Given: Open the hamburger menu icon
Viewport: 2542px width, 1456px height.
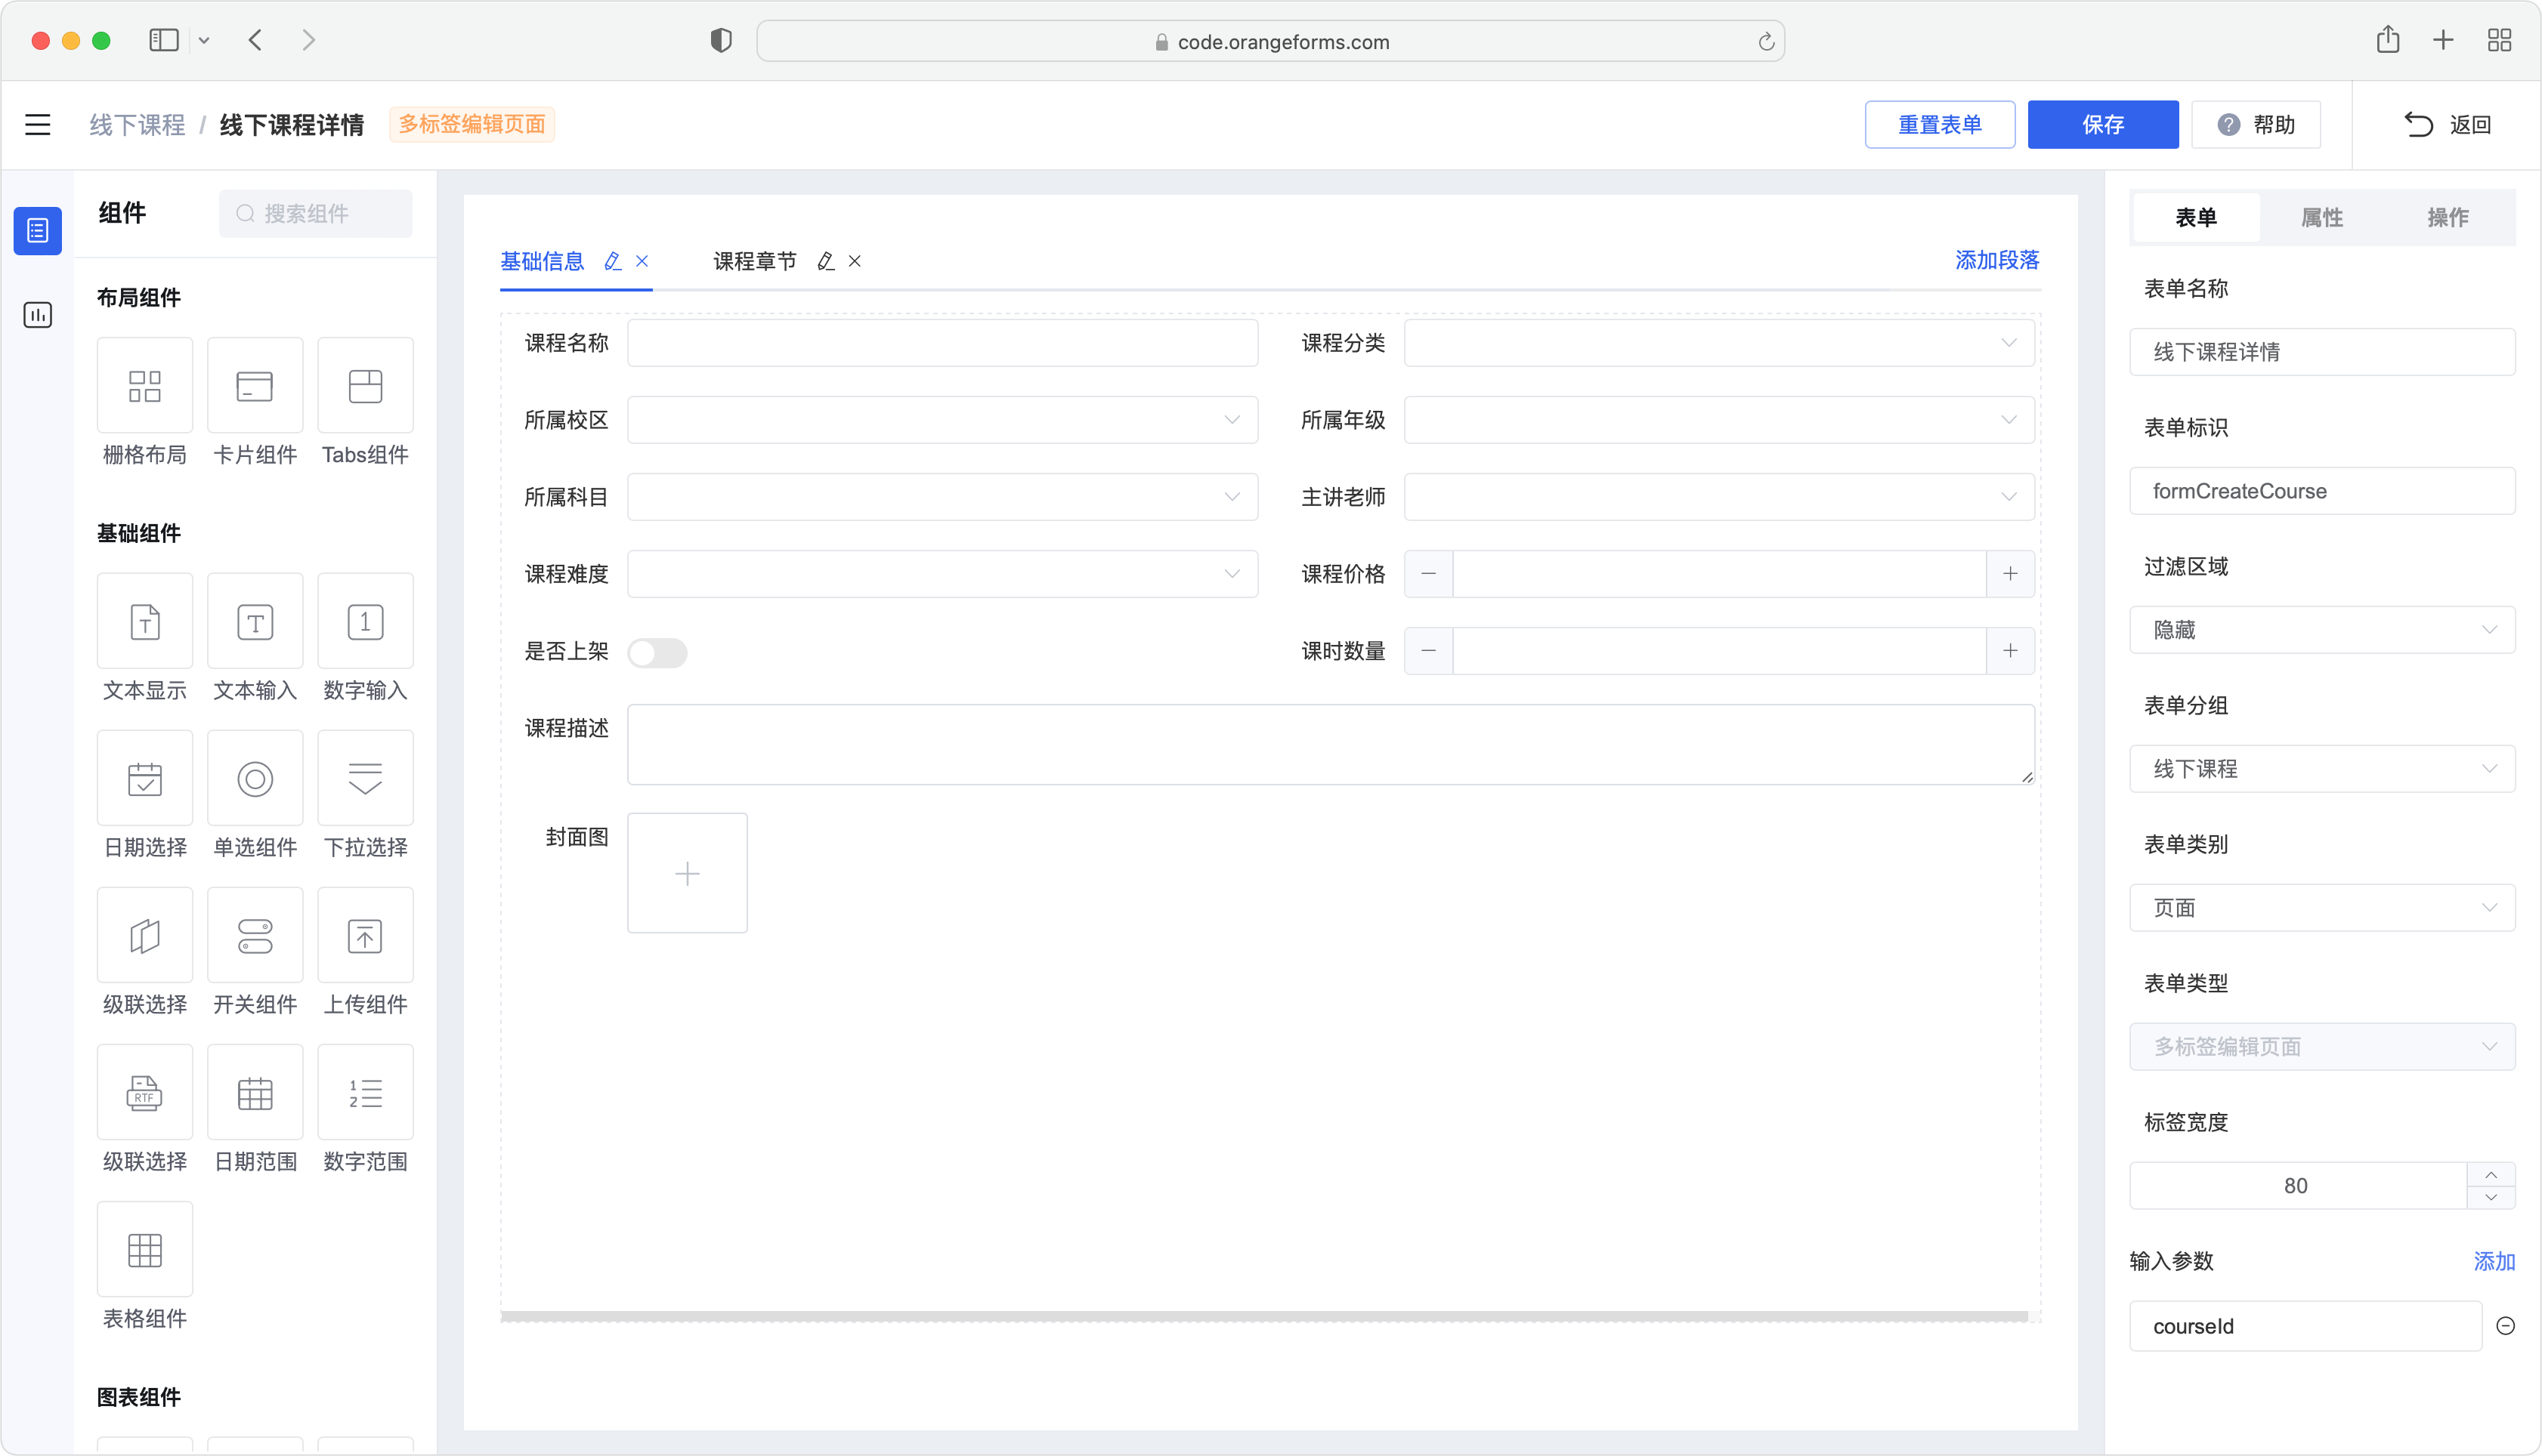Looking at the screenshot, I should pos(38,124).
